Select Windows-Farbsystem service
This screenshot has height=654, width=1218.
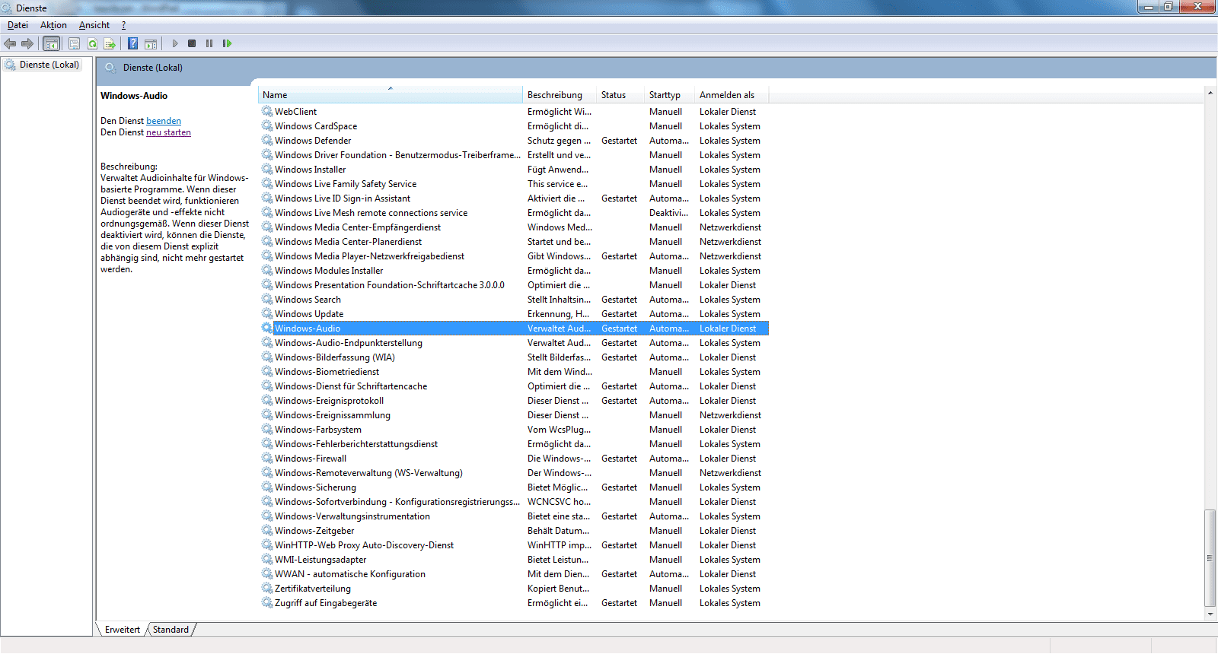[x=318, y=430]
